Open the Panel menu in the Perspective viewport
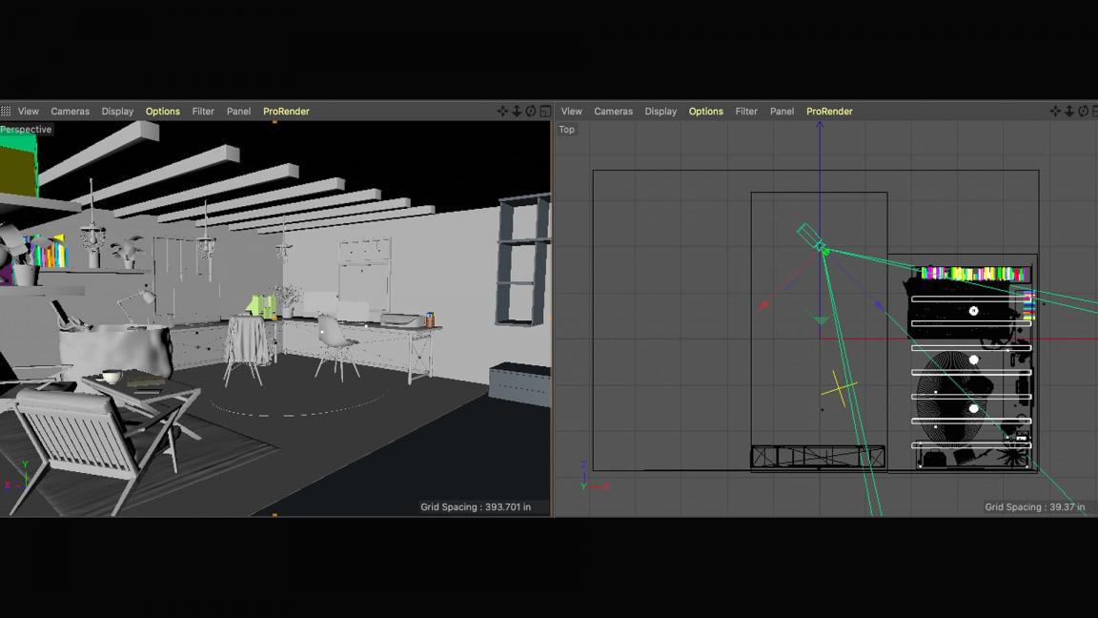The height and width of the screenshot is (618, 1098). click(239, 112)
